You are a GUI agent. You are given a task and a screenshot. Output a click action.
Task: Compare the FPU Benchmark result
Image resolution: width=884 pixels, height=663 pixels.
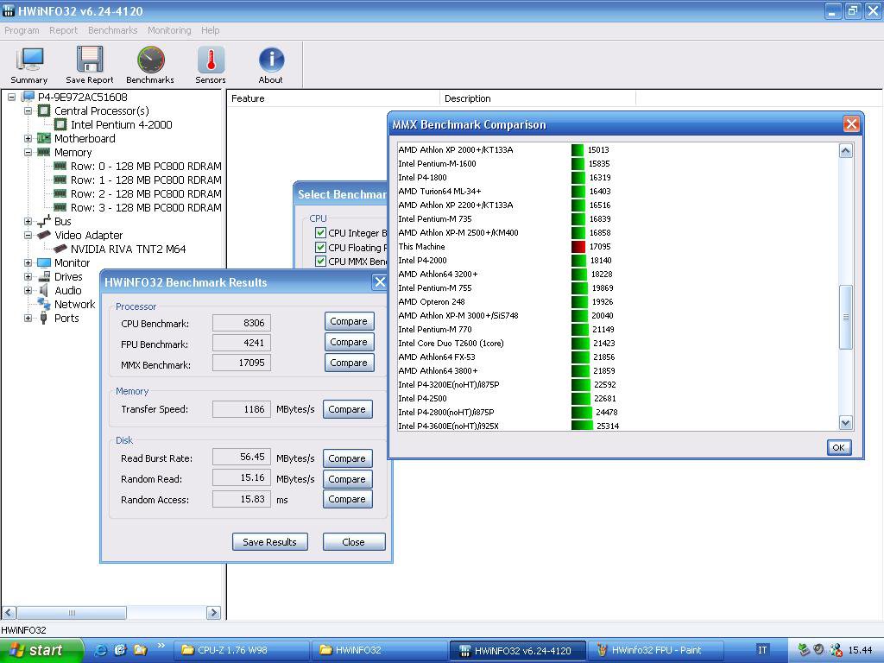(x=349, y=342)
